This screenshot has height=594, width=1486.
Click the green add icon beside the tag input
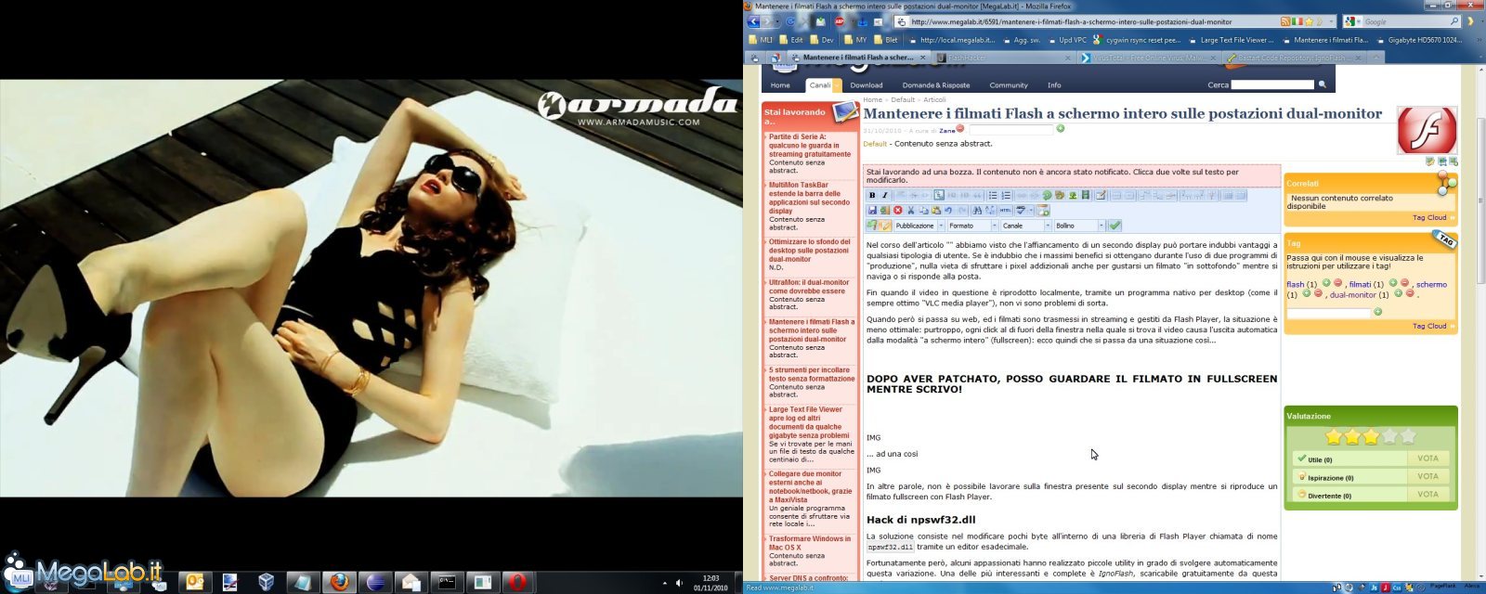[x=1377, y=312]
